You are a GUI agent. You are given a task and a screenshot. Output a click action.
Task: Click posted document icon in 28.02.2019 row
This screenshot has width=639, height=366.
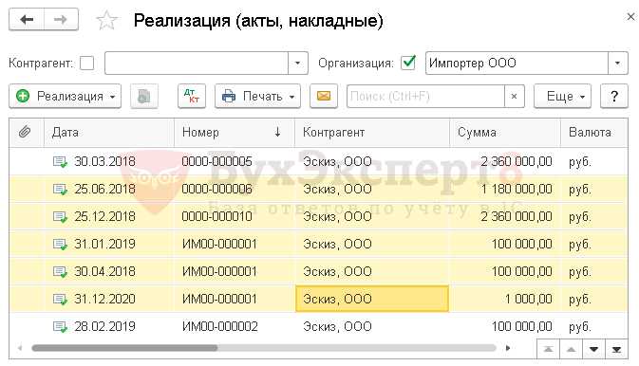61,327
